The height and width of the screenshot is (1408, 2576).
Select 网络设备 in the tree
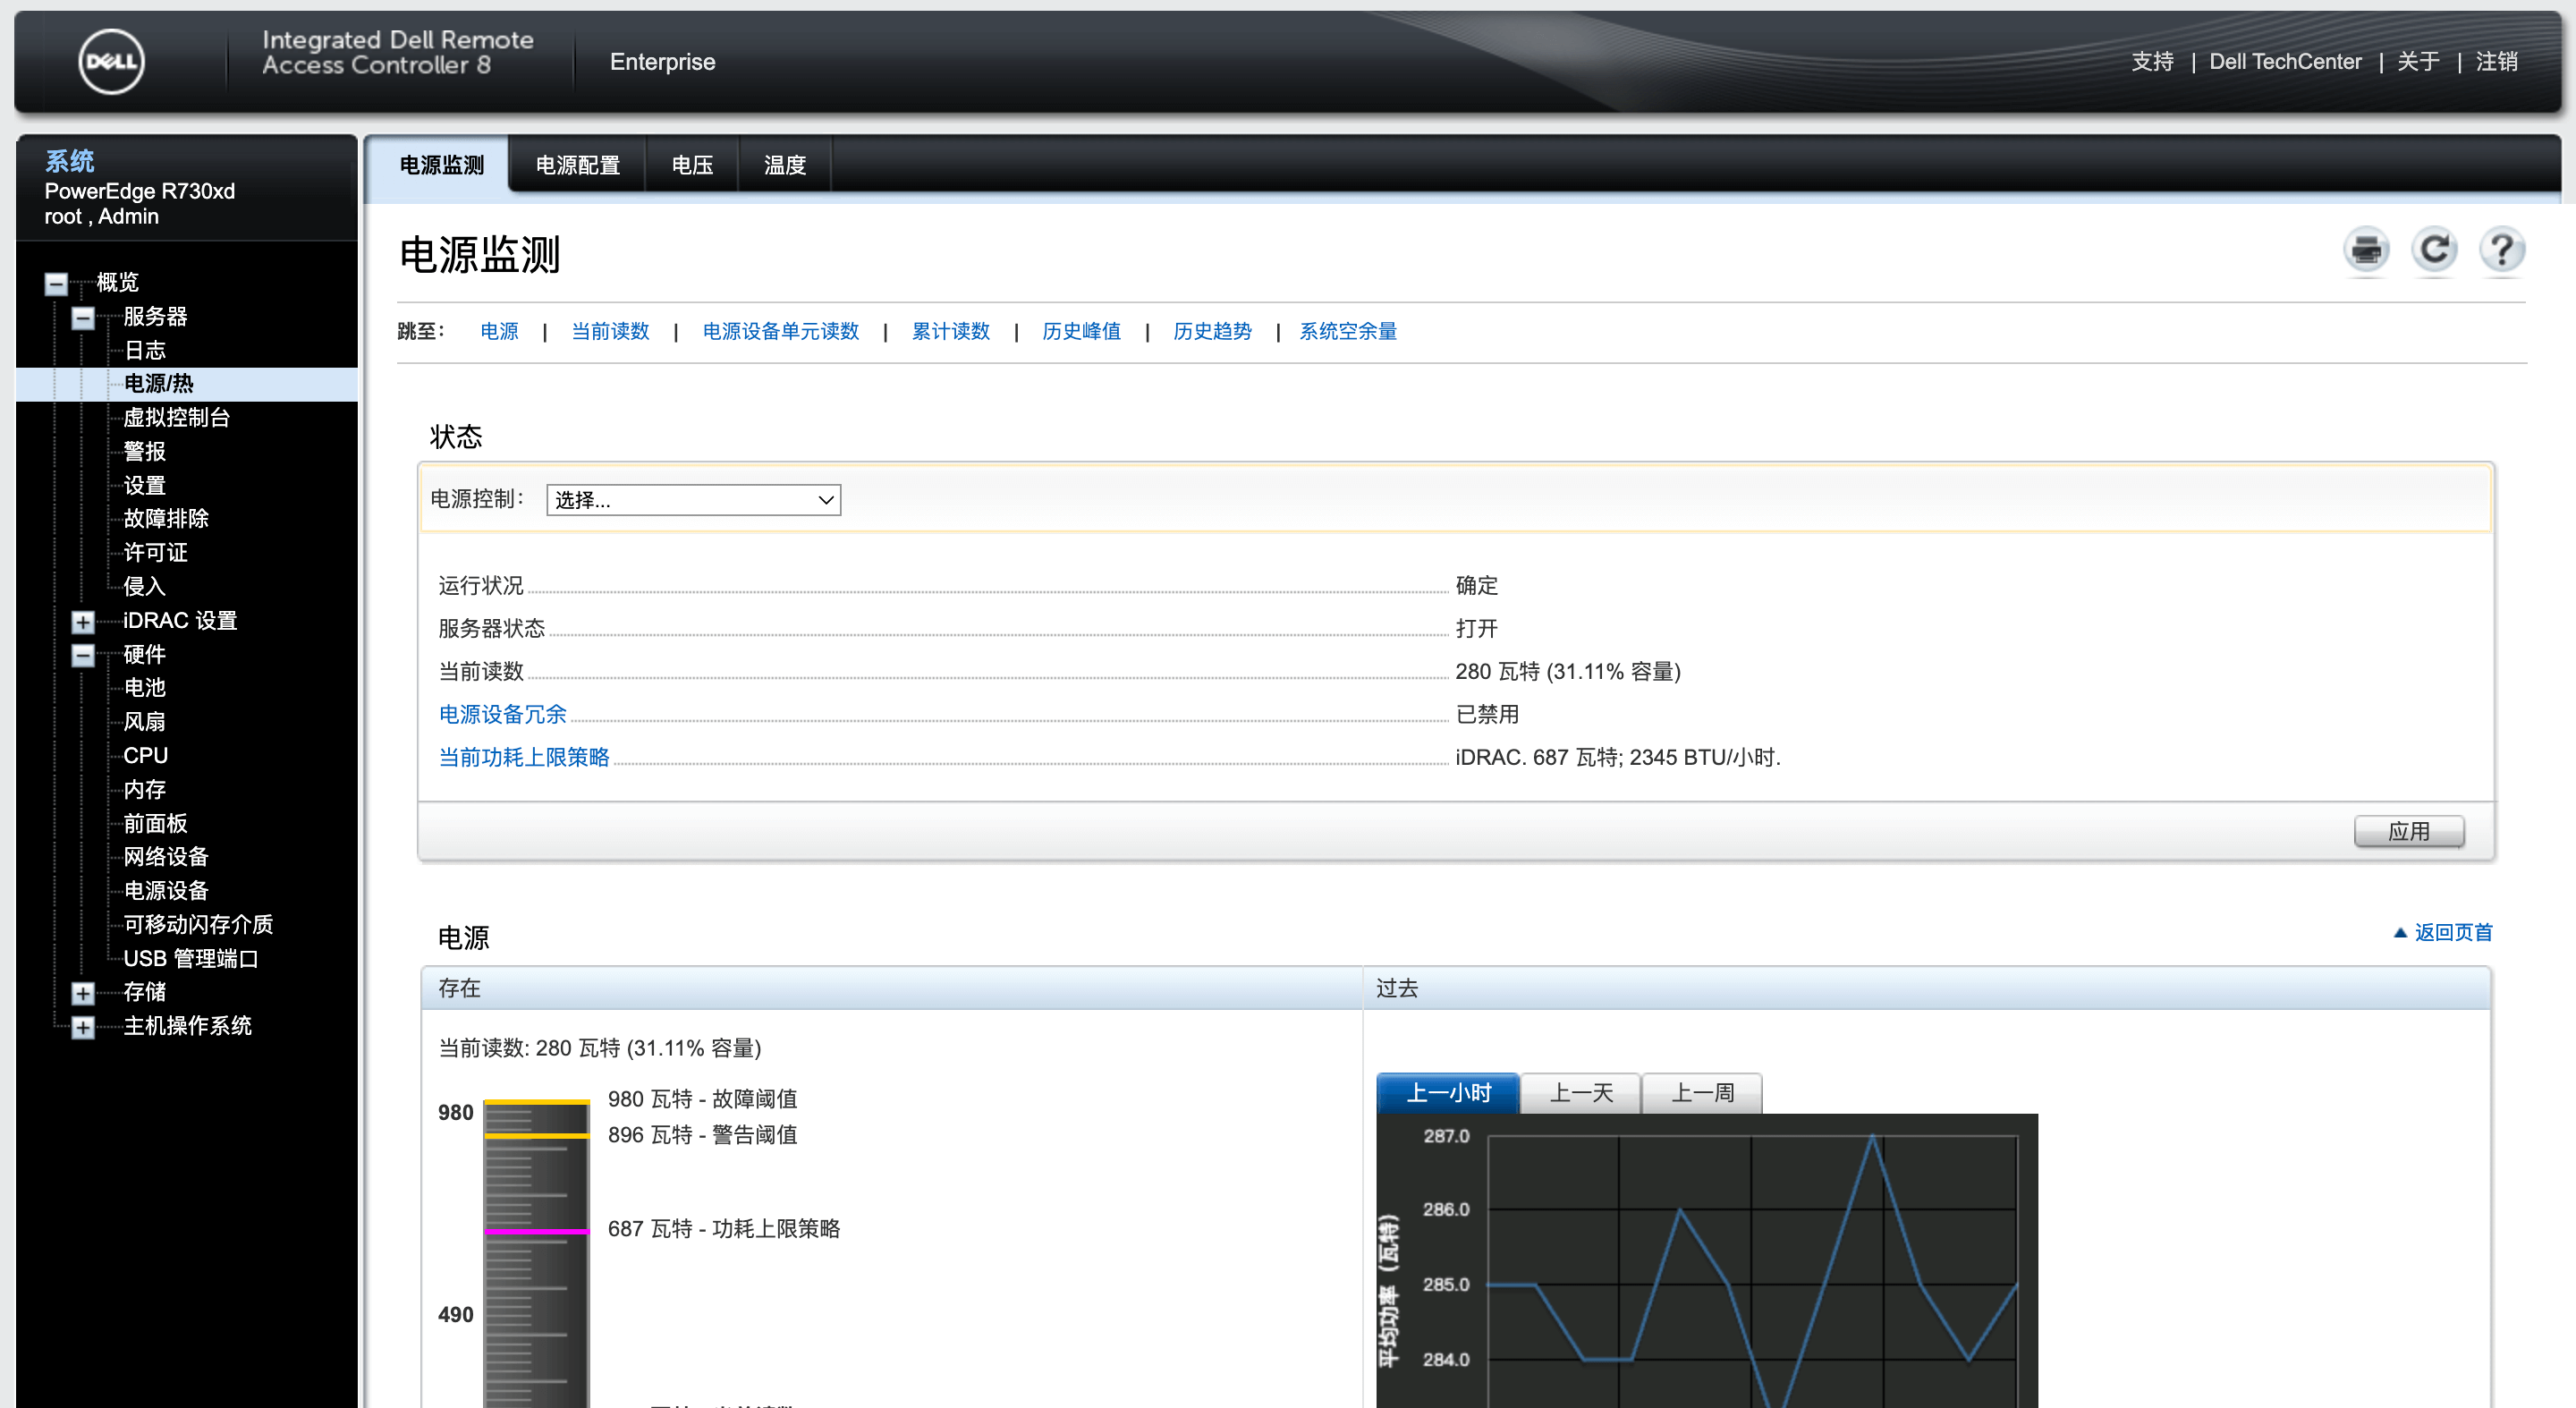[166, 857]
